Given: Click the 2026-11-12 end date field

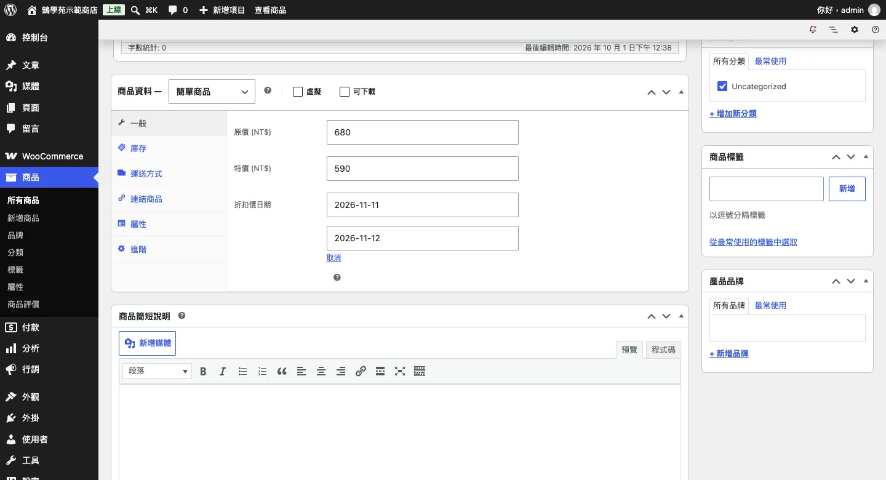Looking at the screenshot, I should (x=422, y=238).
